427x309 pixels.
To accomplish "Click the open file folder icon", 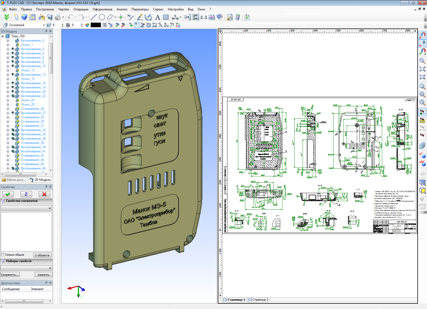I will click(x=42, y=17).
